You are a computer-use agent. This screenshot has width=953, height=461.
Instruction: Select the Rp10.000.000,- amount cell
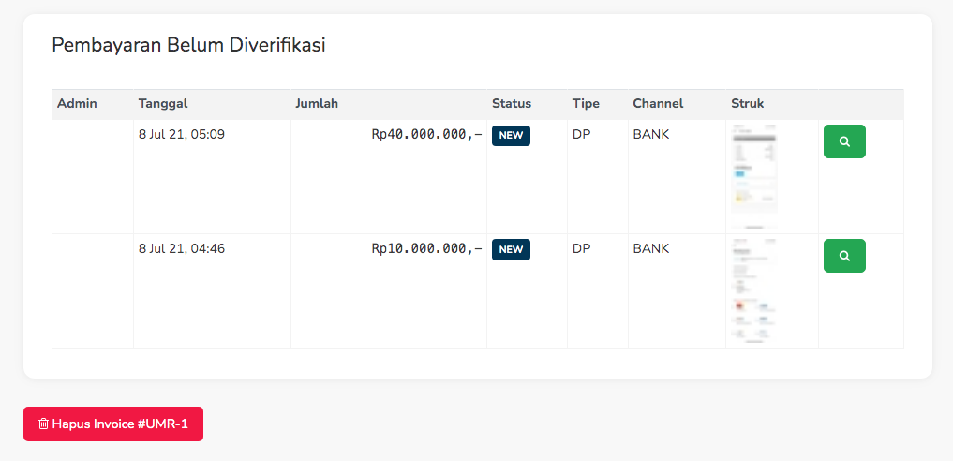[x=426, y=249]
